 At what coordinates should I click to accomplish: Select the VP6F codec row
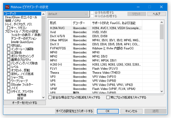96,89
